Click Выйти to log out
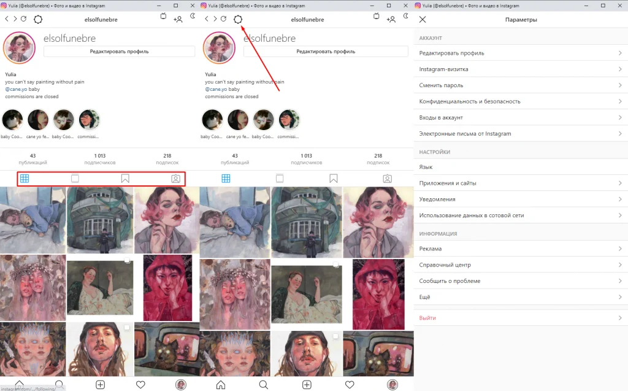Image resolution: width=628 pixels, height=391 pixels. pyautogui.click(x=427, y=317)
